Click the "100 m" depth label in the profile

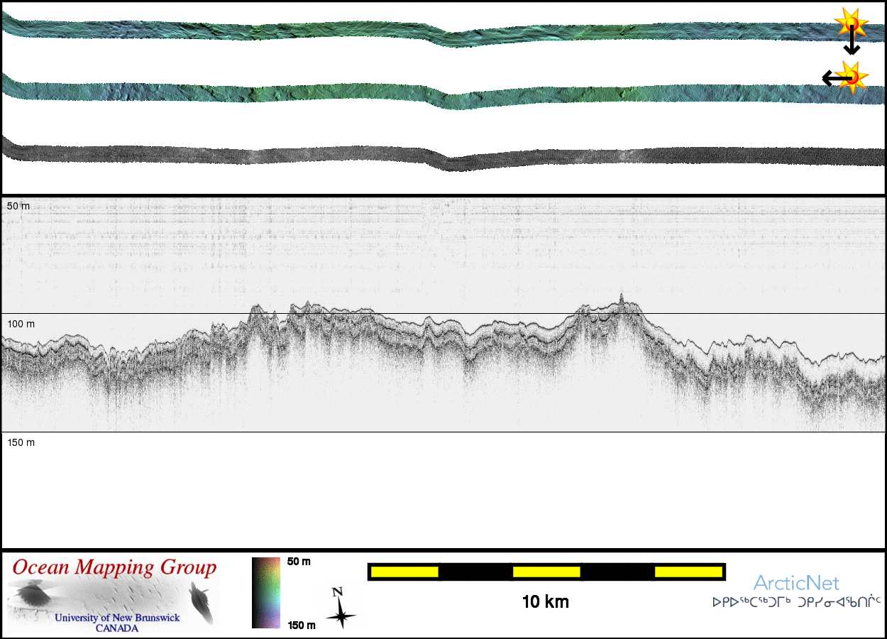[x=21, y=324]
